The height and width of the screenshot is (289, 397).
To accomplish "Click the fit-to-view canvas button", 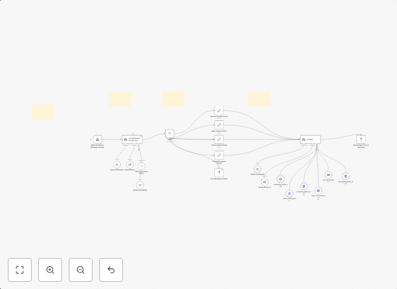I will [x=20, y=270].
